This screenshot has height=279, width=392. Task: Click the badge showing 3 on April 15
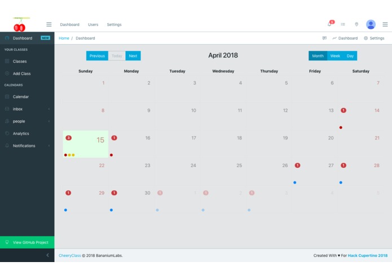pyautogui.click(x=68, y=138)
